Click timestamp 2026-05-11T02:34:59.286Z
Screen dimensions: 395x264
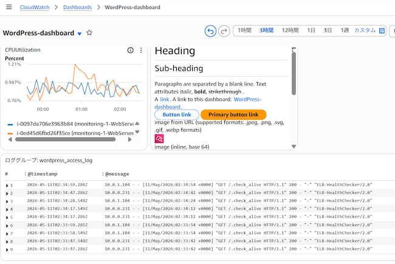pyautogui.click(x=58, y=184)
